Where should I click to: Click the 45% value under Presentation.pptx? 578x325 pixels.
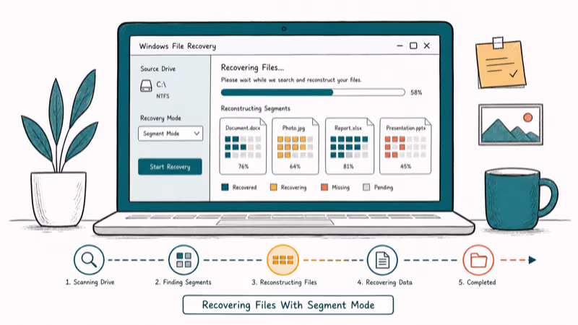click(405, 167)
